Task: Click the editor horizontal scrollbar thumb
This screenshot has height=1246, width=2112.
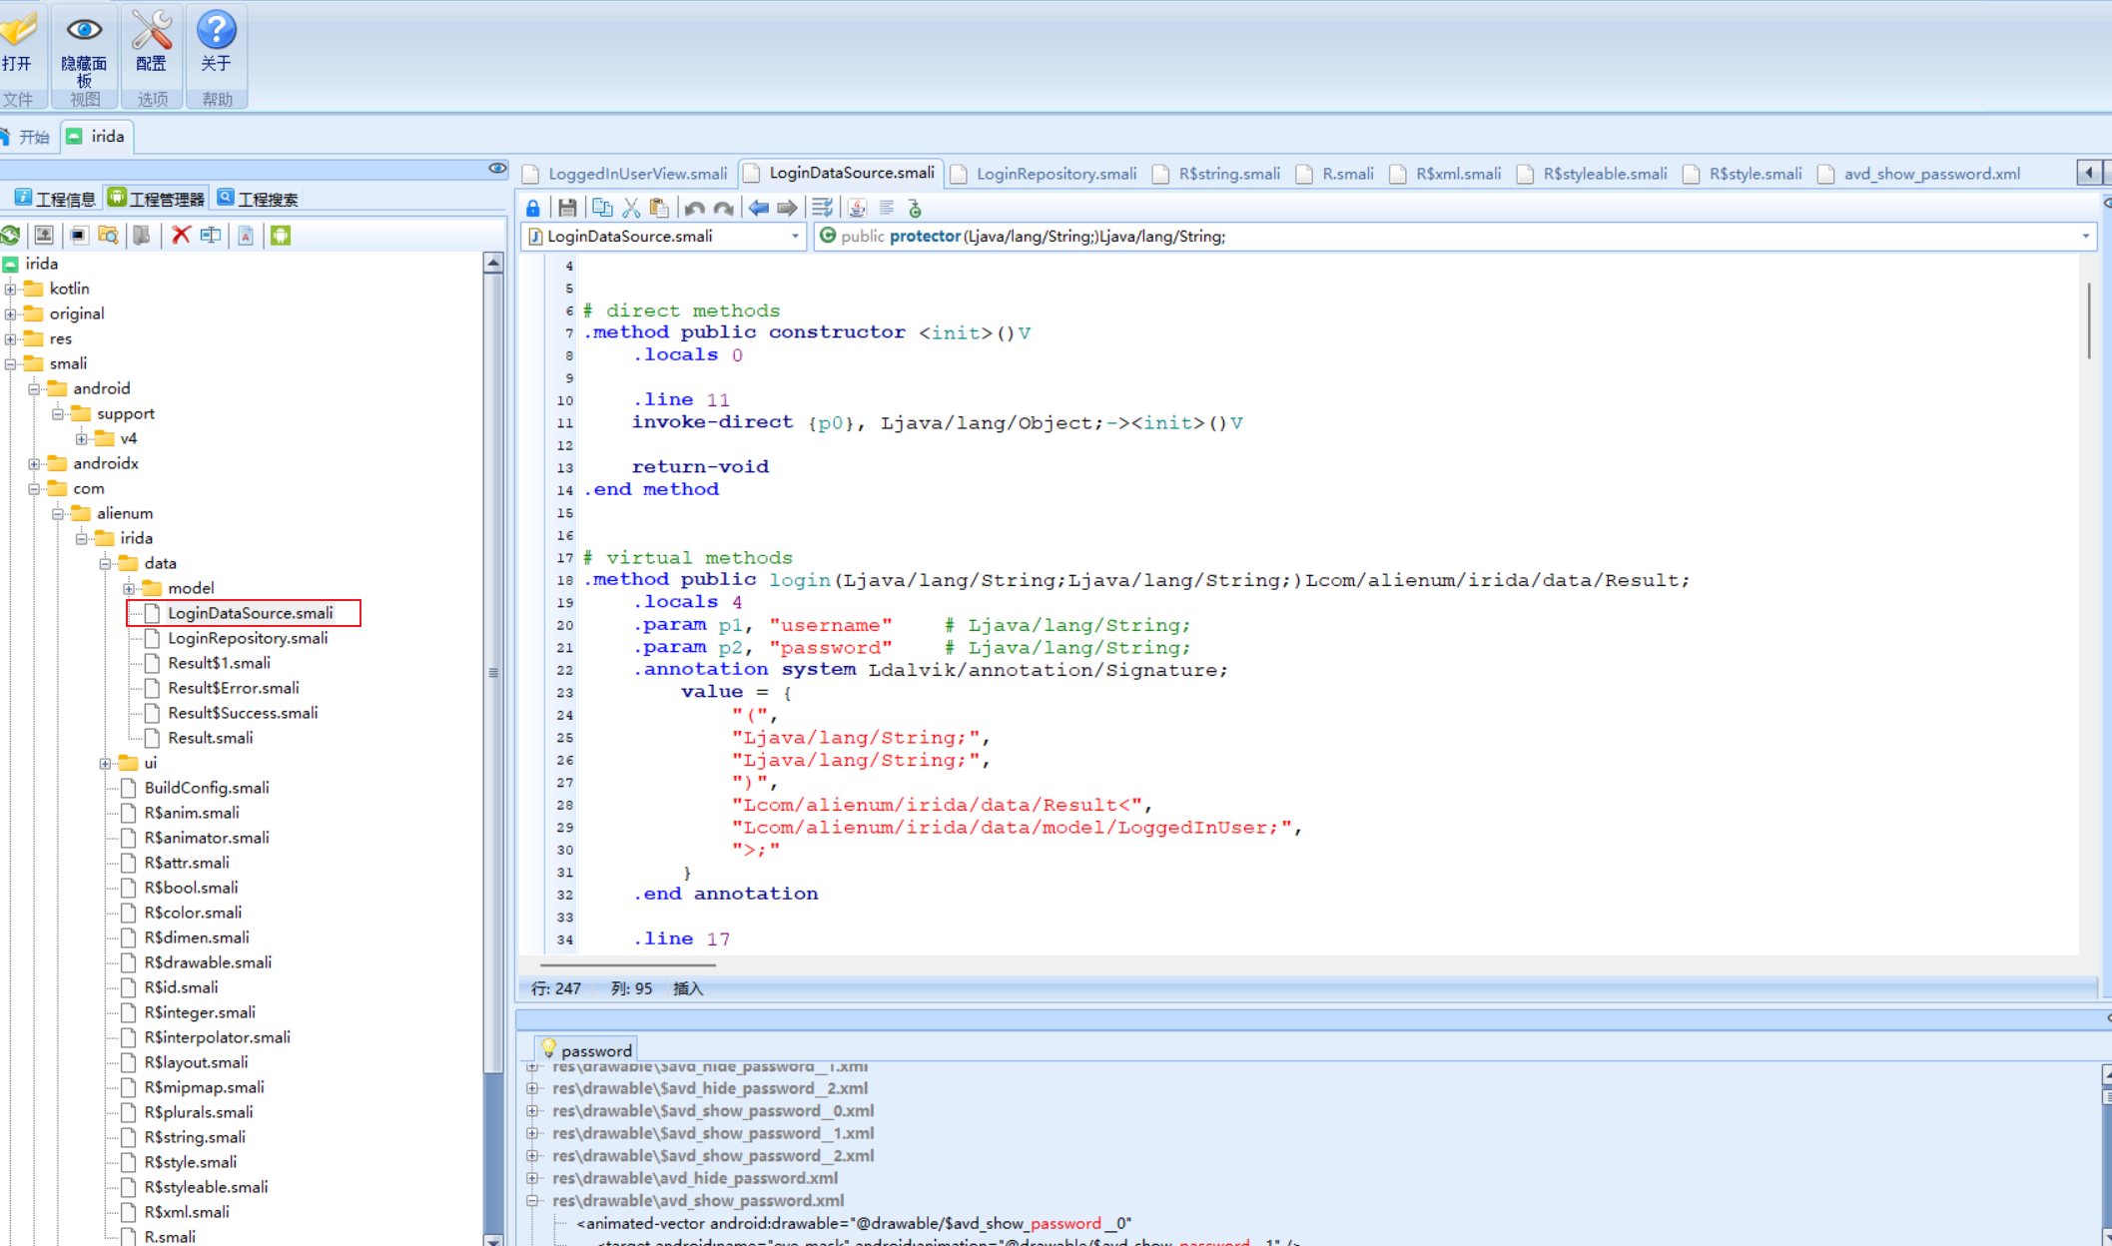Action: coord(627,965)
